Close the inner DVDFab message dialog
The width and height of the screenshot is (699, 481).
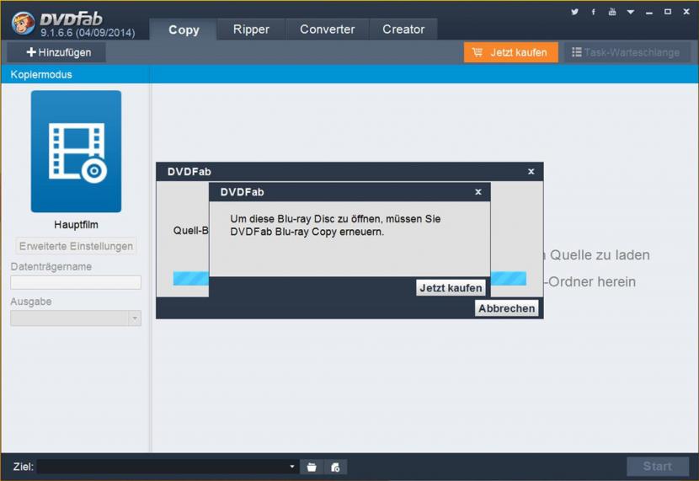(x=478, y=192)
